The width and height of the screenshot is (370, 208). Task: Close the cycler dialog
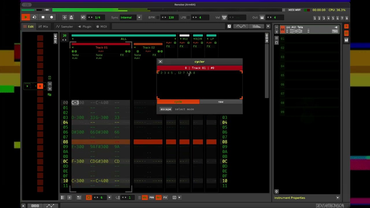coord(160,62)
